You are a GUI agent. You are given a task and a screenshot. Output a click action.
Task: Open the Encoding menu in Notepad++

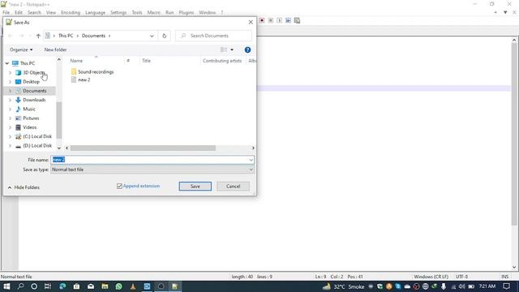pos(71,13)
